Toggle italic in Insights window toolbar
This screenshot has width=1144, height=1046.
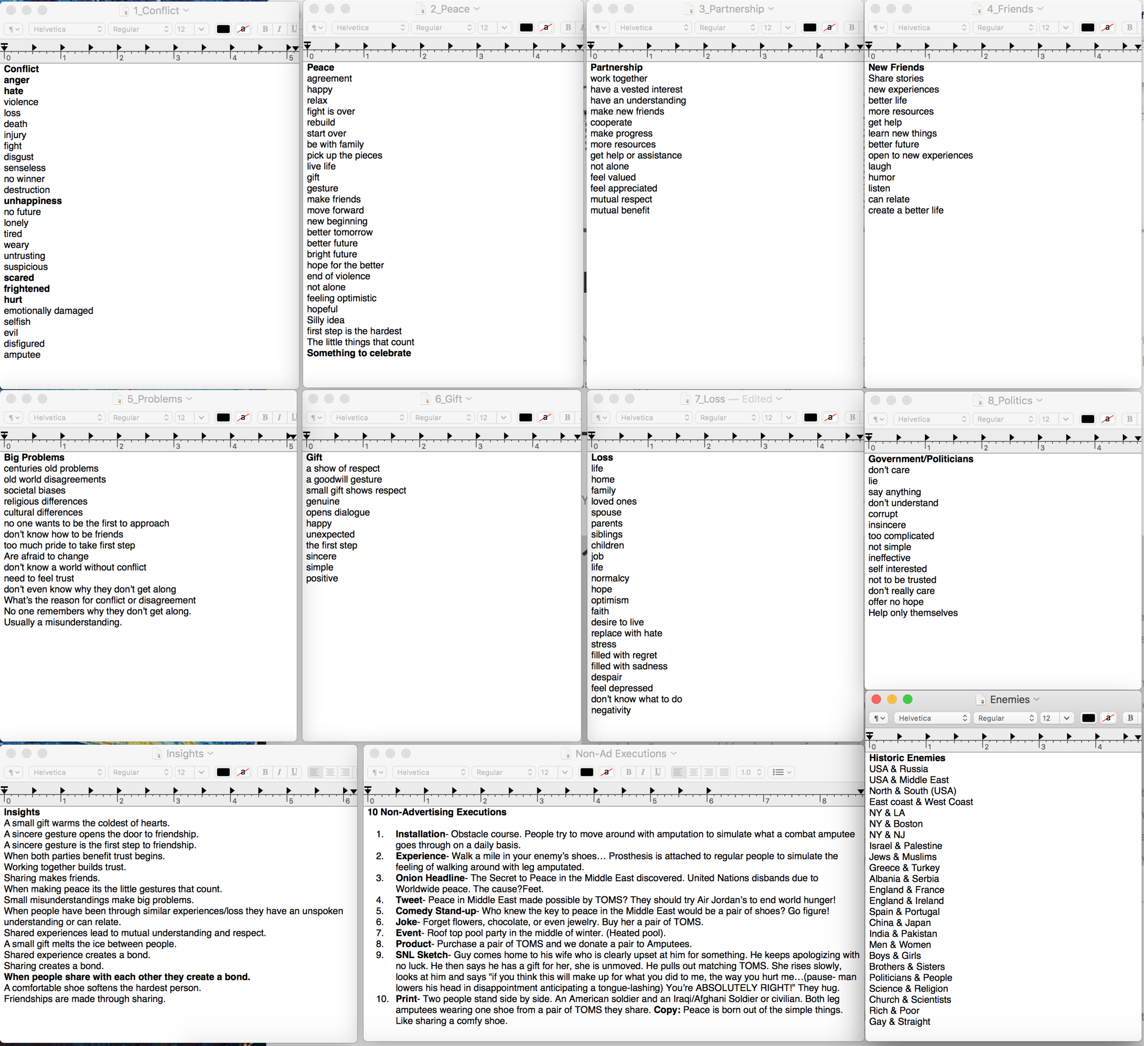pos(279,772)
